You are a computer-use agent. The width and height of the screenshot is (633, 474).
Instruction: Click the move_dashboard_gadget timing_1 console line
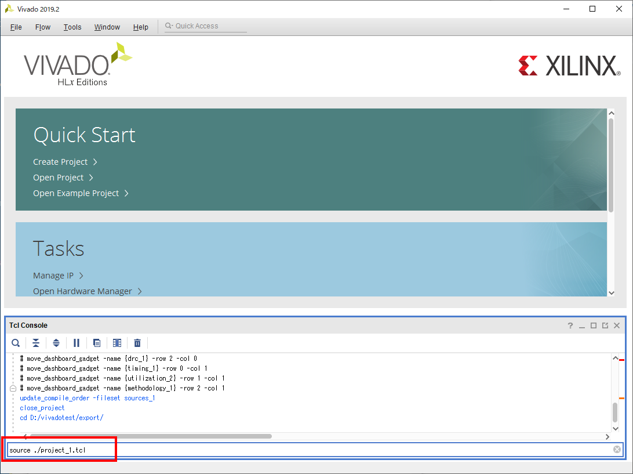tap(114, 368)
